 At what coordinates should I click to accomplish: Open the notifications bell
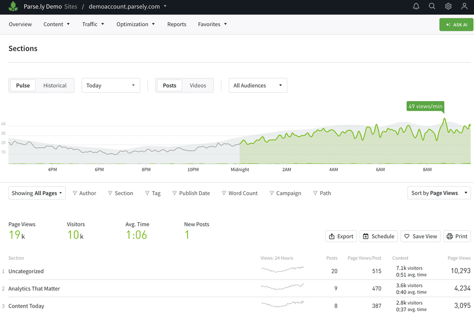point(416,6)
